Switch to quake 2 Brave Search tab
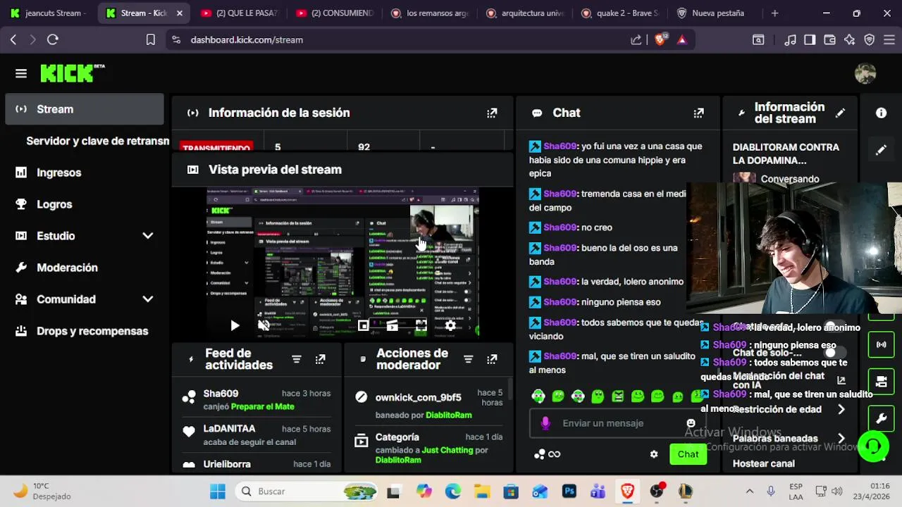The image size is (902, 507). (620, 13)
